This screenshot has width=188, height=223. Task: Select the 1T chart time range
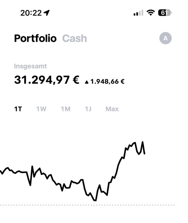pyautogui.click(x=18, y=109)
